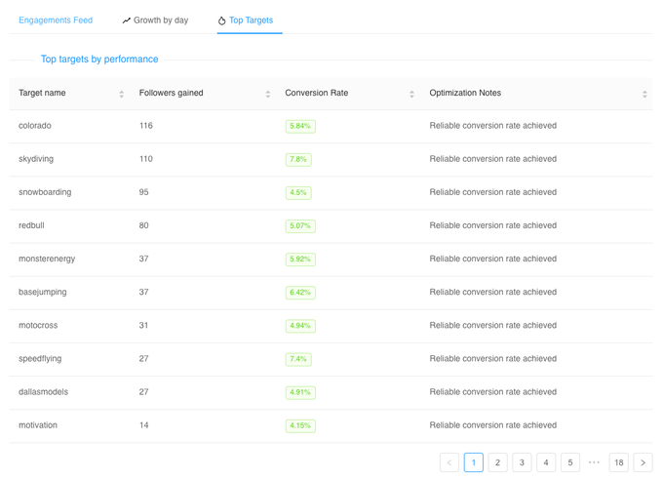This screenshot has width=663, height=480.
Task: Click the speedflying target name
Action: [40, 358]
